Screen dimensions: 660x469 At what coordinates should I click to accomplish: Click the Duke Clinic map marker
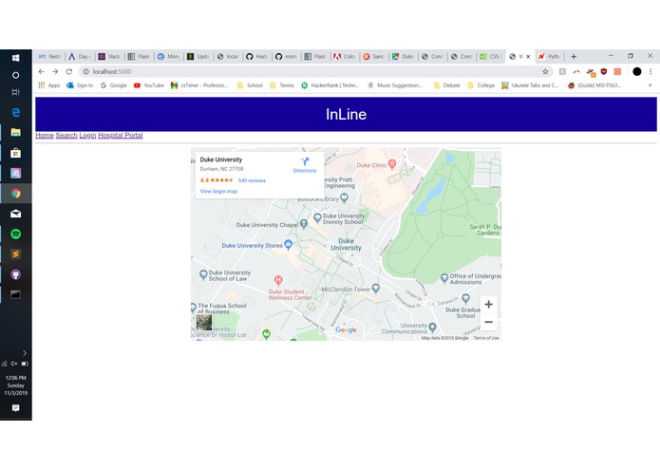392,164
